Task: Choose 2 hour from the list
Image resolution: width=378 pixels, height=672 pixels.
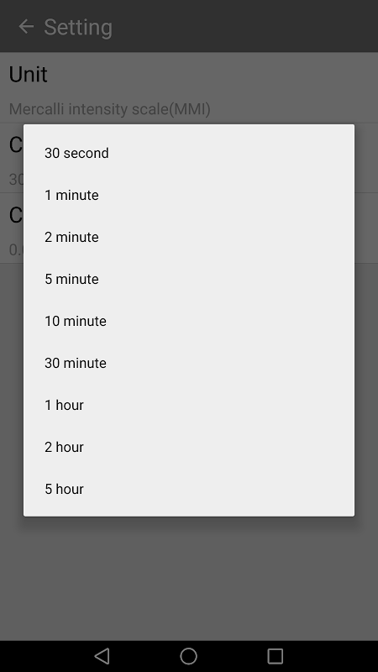Action: [x=188, y=447]
